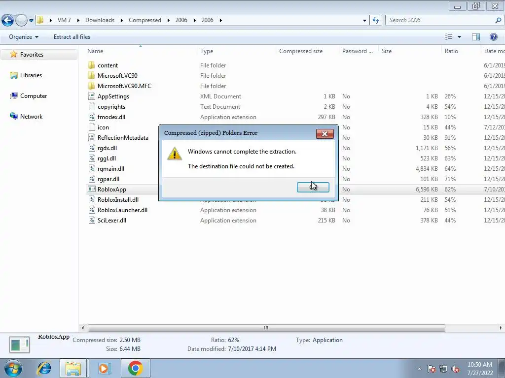This screenshot has width=505, height=378.
Task: Click the Action Center flag icon
Action: pos(432,369)
